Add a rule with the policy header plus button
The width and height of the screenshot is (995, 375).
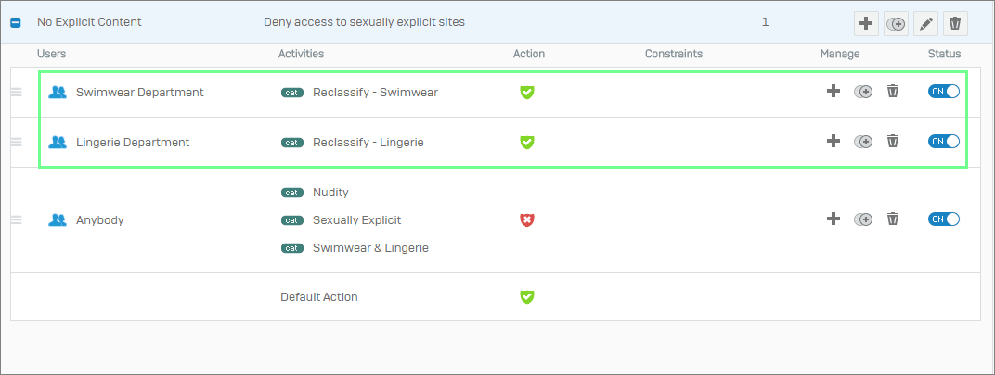866,24
